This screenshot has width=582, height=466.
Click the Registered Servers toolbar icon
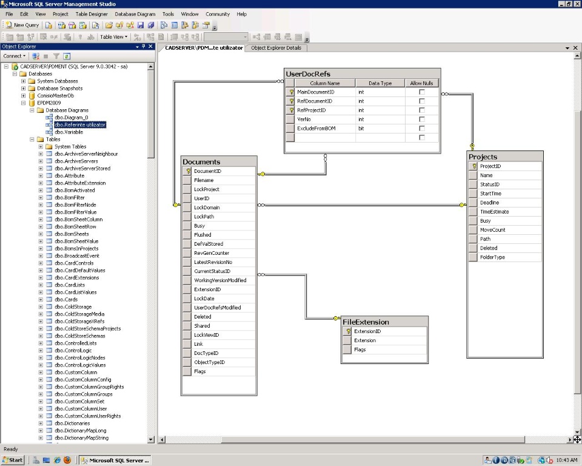[x=164, y=25]
